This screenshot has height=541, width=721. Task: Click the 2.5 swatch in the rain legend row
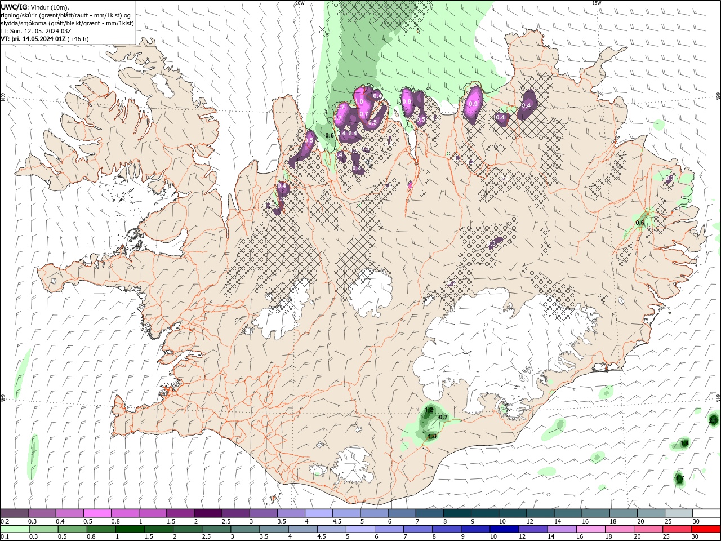(x=216, y=529)
